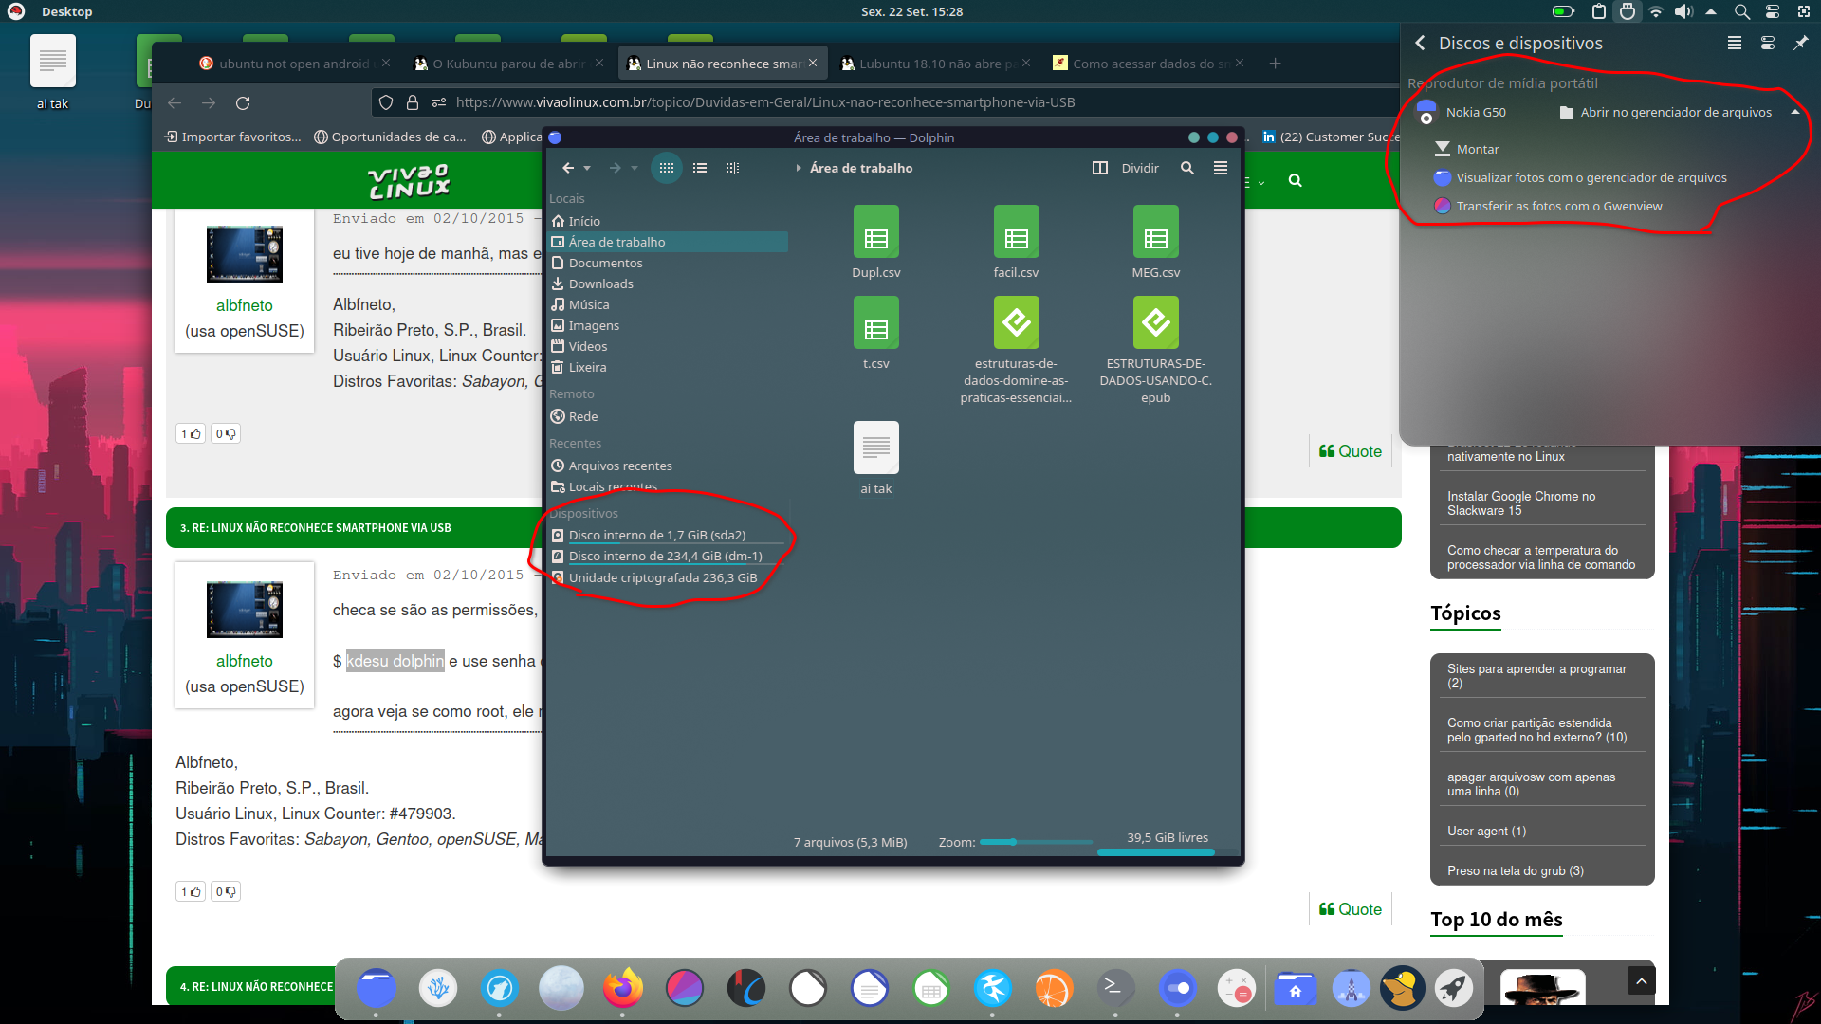Open system tray volume icon
This screenshot has width=1821, height=1024.
1683,11
